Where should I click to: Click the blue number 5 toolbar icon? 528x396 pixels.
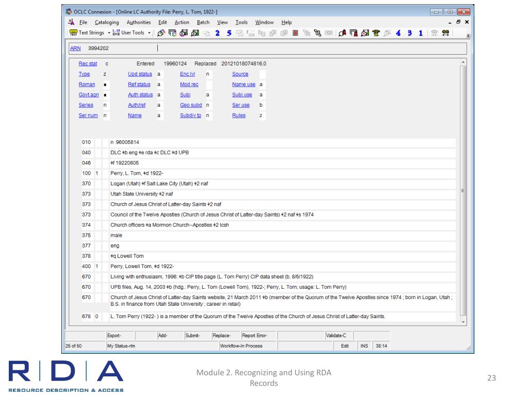[x=229, y=33]
